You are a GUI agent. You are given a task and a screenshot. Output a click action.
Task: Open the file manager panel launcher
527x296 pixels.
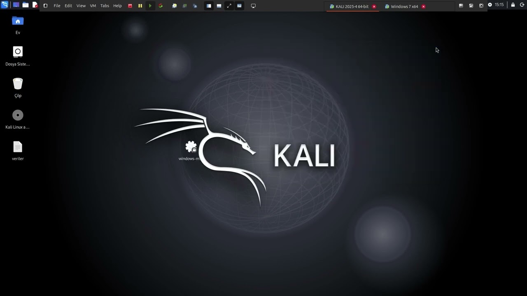(x=26, y=5)
